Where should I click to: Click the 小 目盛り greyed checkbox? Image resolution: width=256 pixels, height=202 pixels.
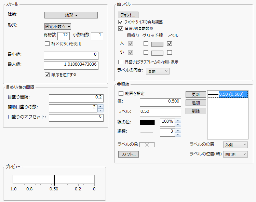pyautogui.click(x=131, y=52)
